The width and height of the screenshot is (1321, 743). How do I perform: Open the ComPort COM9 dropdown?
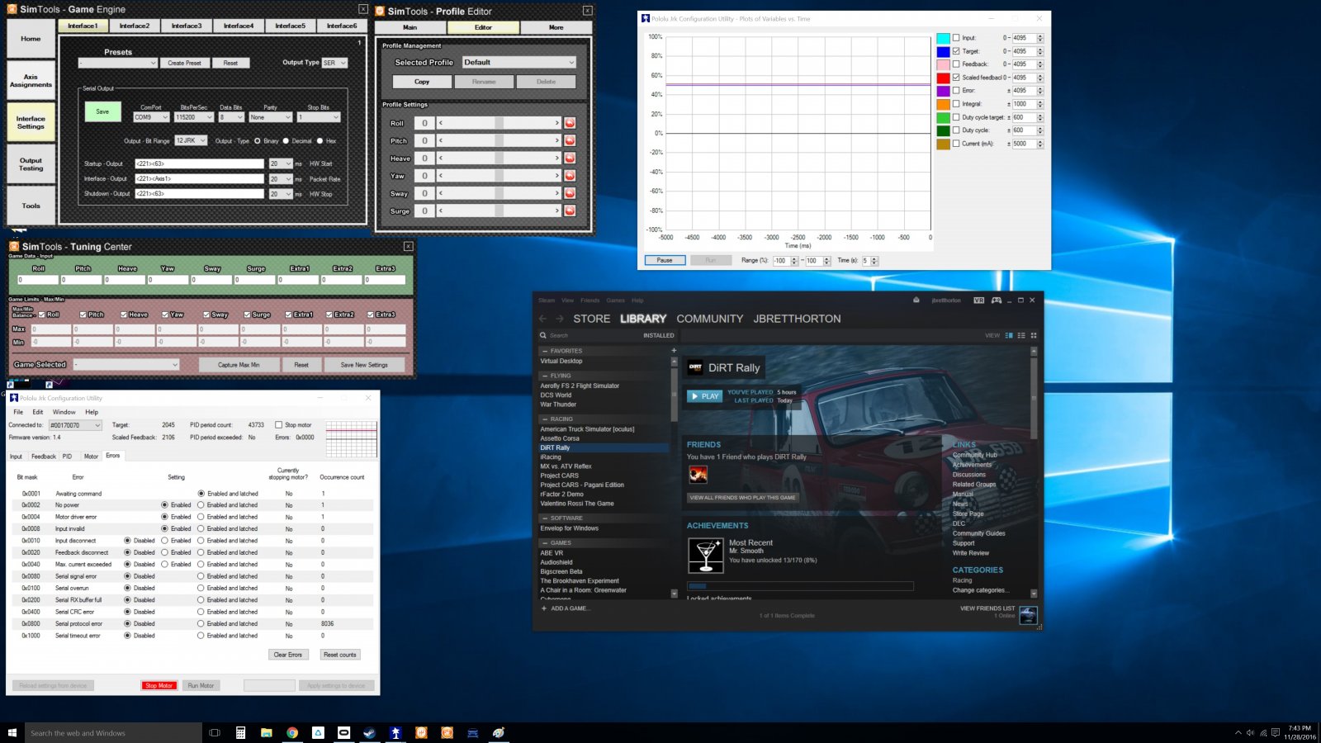click(x=152, y=117)
